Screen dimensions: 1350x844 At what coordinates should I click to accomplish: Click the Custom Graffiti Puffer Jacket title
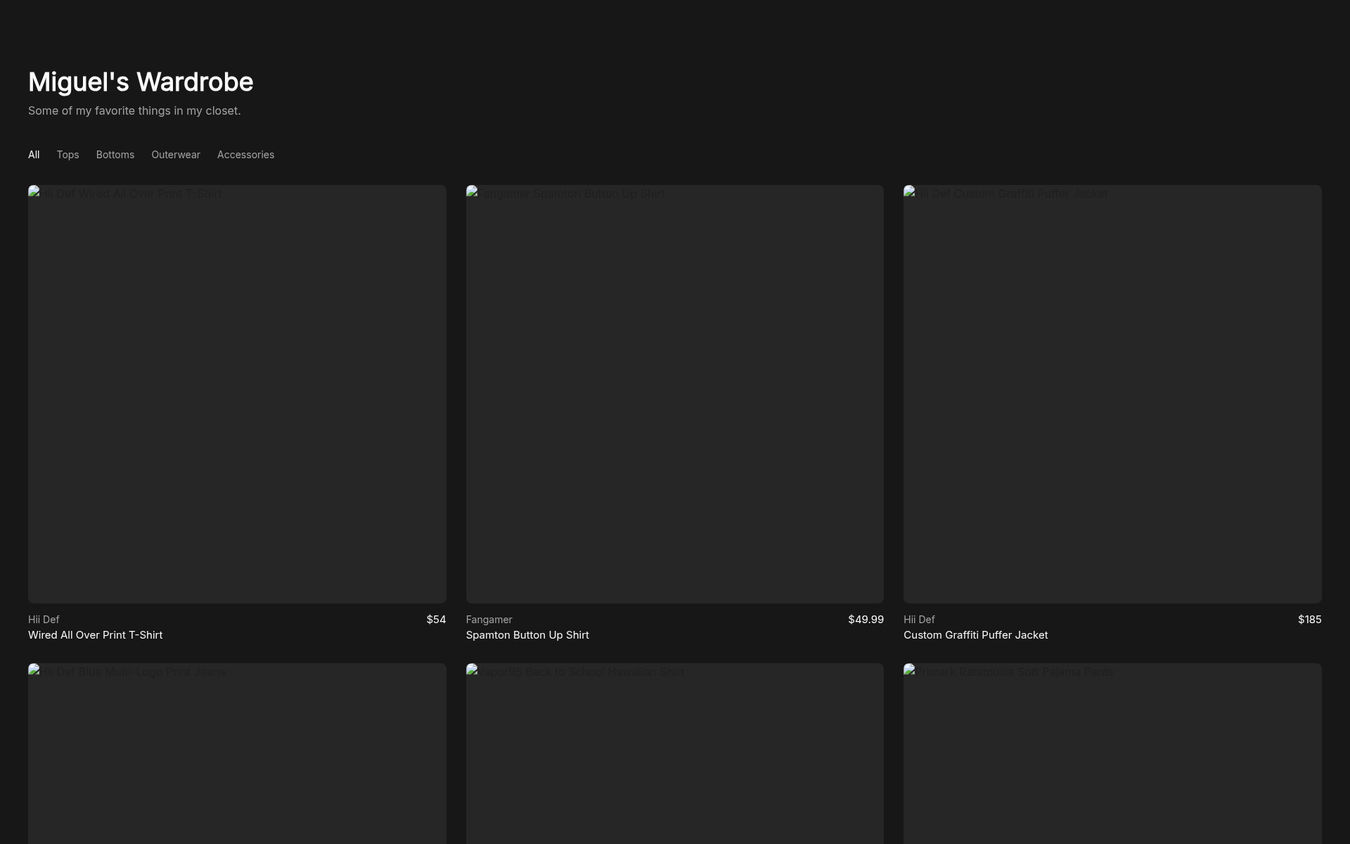pos(975,635)
